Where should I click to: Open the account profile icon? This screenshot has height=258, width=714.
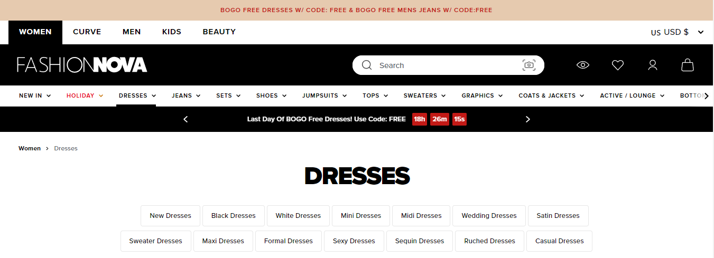click(x=653, y=65)
